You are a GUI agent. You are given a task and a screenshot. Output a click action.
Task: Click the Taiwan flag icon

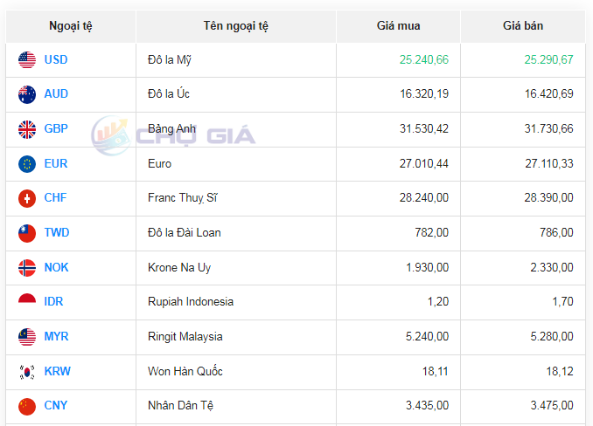27,233
